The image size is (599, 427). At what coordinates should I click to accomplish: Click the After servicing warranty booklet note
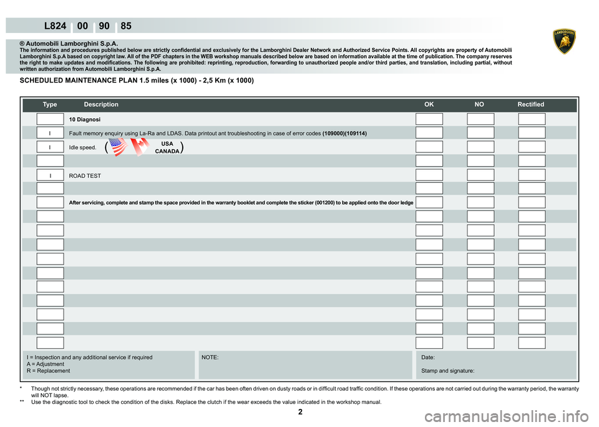pyautogui.click(x=241, y=203)
